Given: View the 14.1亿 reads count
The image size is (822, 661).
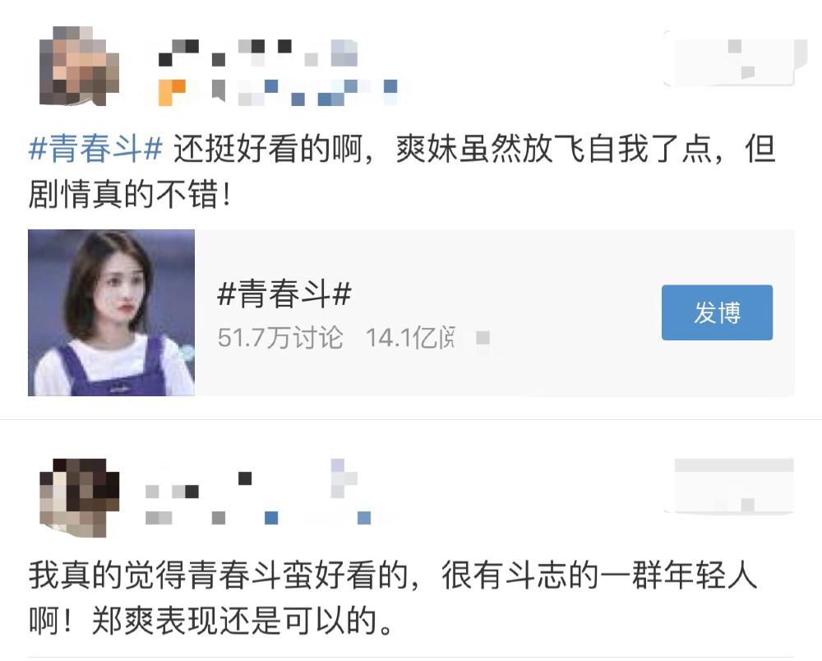Looking at the screenshot, I should (410, 337).
